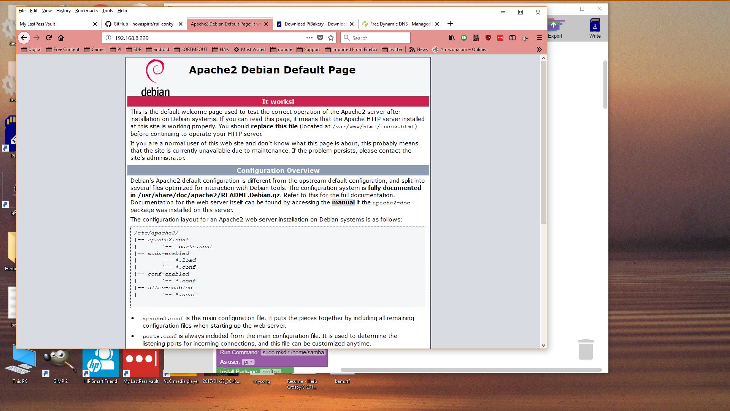
Task: Open the uBlock Origin shield icon
Action: coord(488,38)
